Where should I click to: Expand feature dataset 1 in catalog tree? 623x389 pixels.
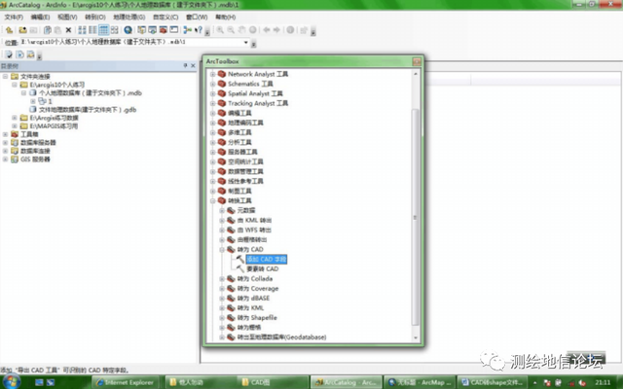click(33, 101)
